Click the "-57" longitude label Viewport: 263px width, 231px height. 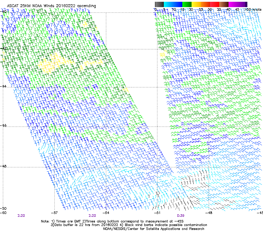(54, 213)
